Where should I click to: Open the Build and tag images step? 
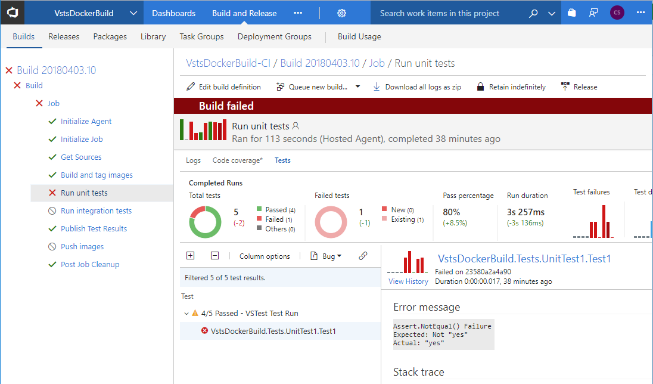tap(97, 175)
